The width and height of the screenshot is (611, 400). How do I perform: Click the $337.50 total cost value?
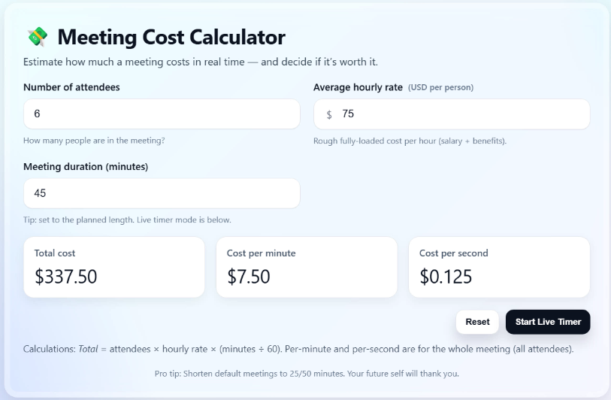(66, 277)
